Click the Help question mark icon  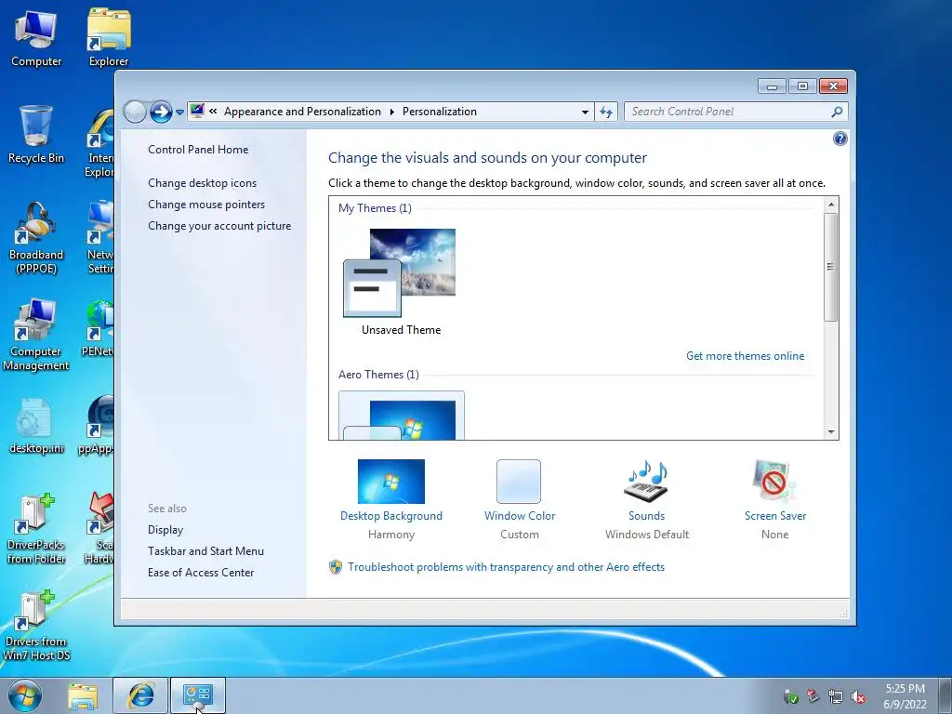[840, 139]
